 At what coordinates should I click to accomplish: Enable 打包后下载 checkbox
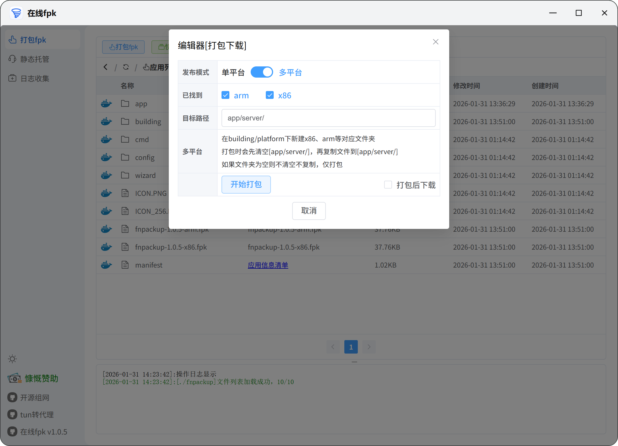coord(388,185)
